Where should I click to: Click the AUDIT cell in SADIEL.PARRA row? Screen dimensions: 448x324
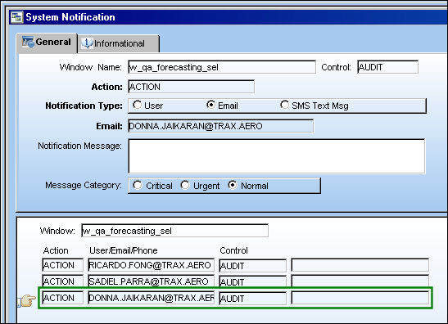click(252, 281)
